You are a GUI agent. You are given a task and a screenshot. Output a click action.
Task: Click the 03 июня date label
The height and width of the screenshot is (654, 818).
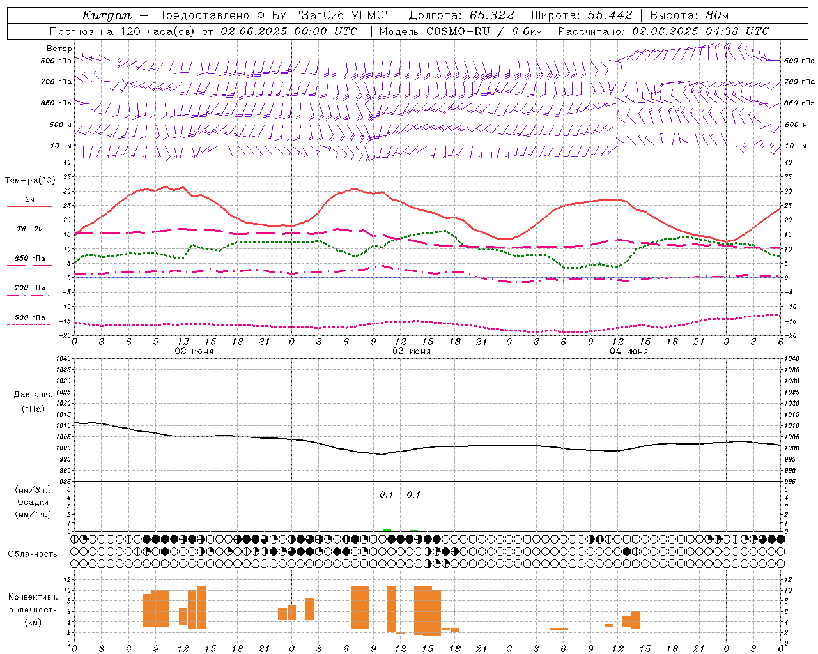[412, 351]
